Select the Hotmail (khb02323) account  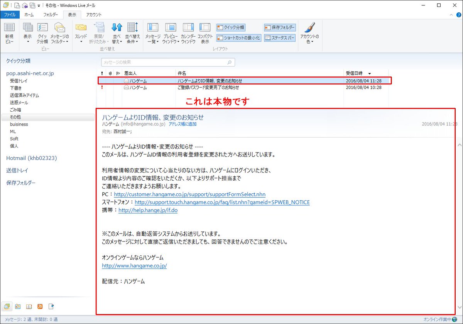(x=32, y=158)
